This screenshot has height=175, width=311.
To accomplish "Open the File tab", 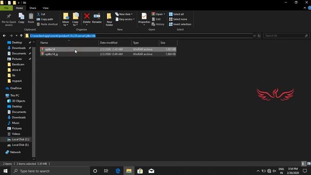I will 6,8.
